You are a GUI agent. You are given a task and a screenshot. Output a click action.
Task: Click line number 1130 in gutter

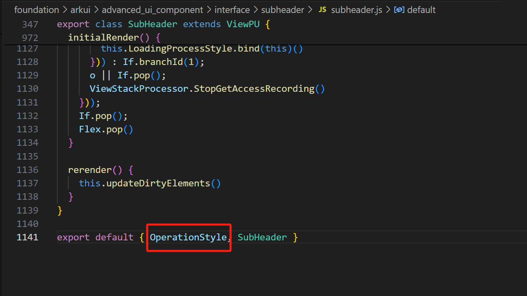27,89
